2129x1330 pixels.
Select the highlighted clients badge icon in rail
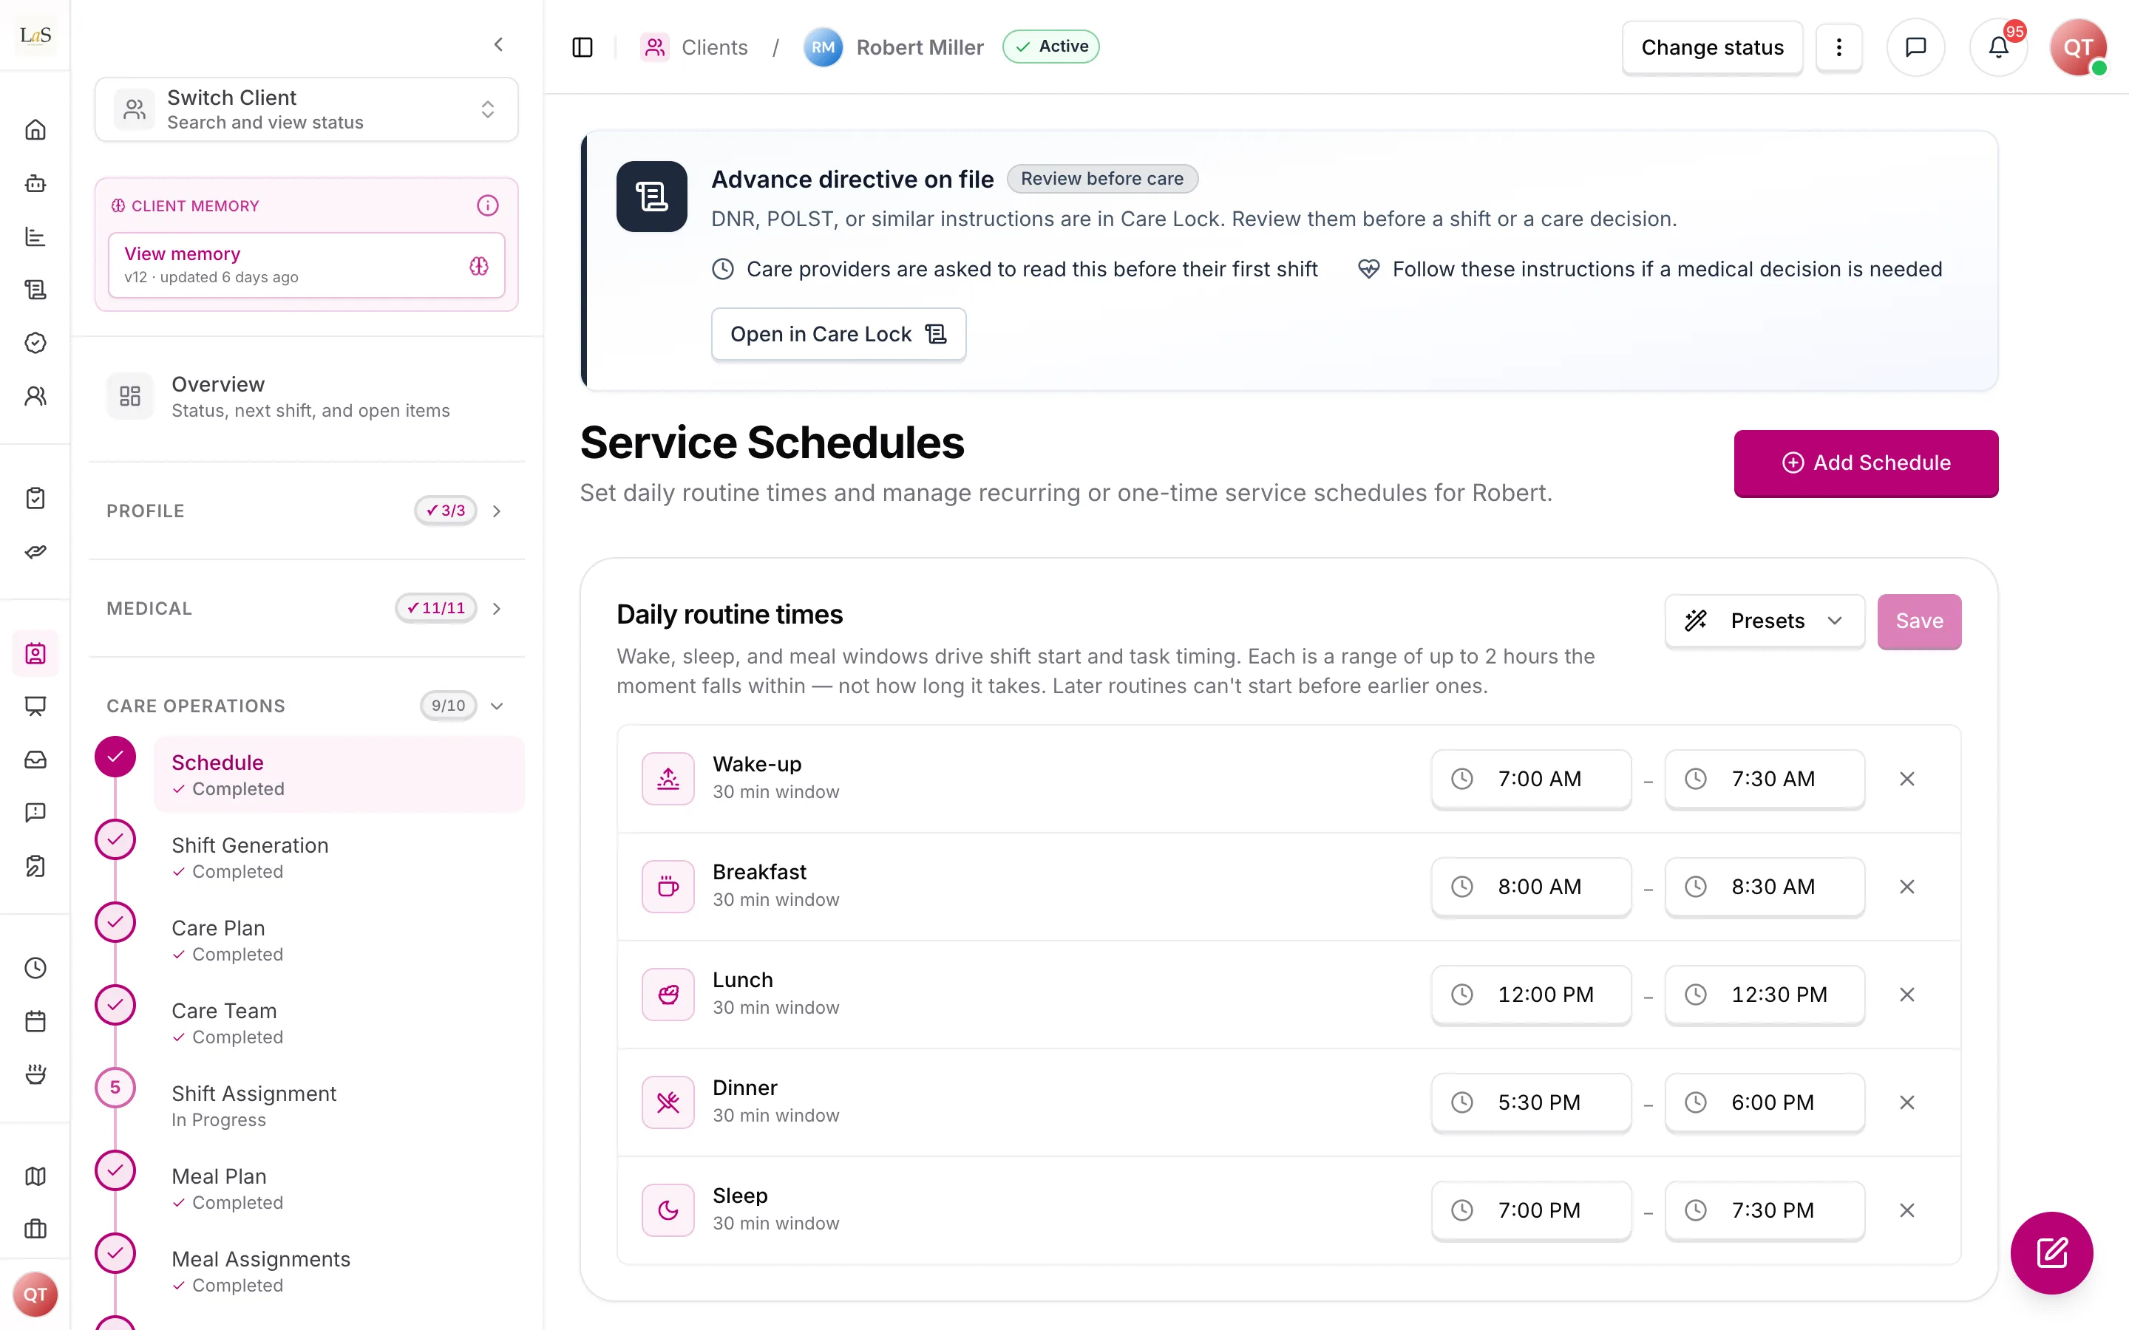[35, 654]
